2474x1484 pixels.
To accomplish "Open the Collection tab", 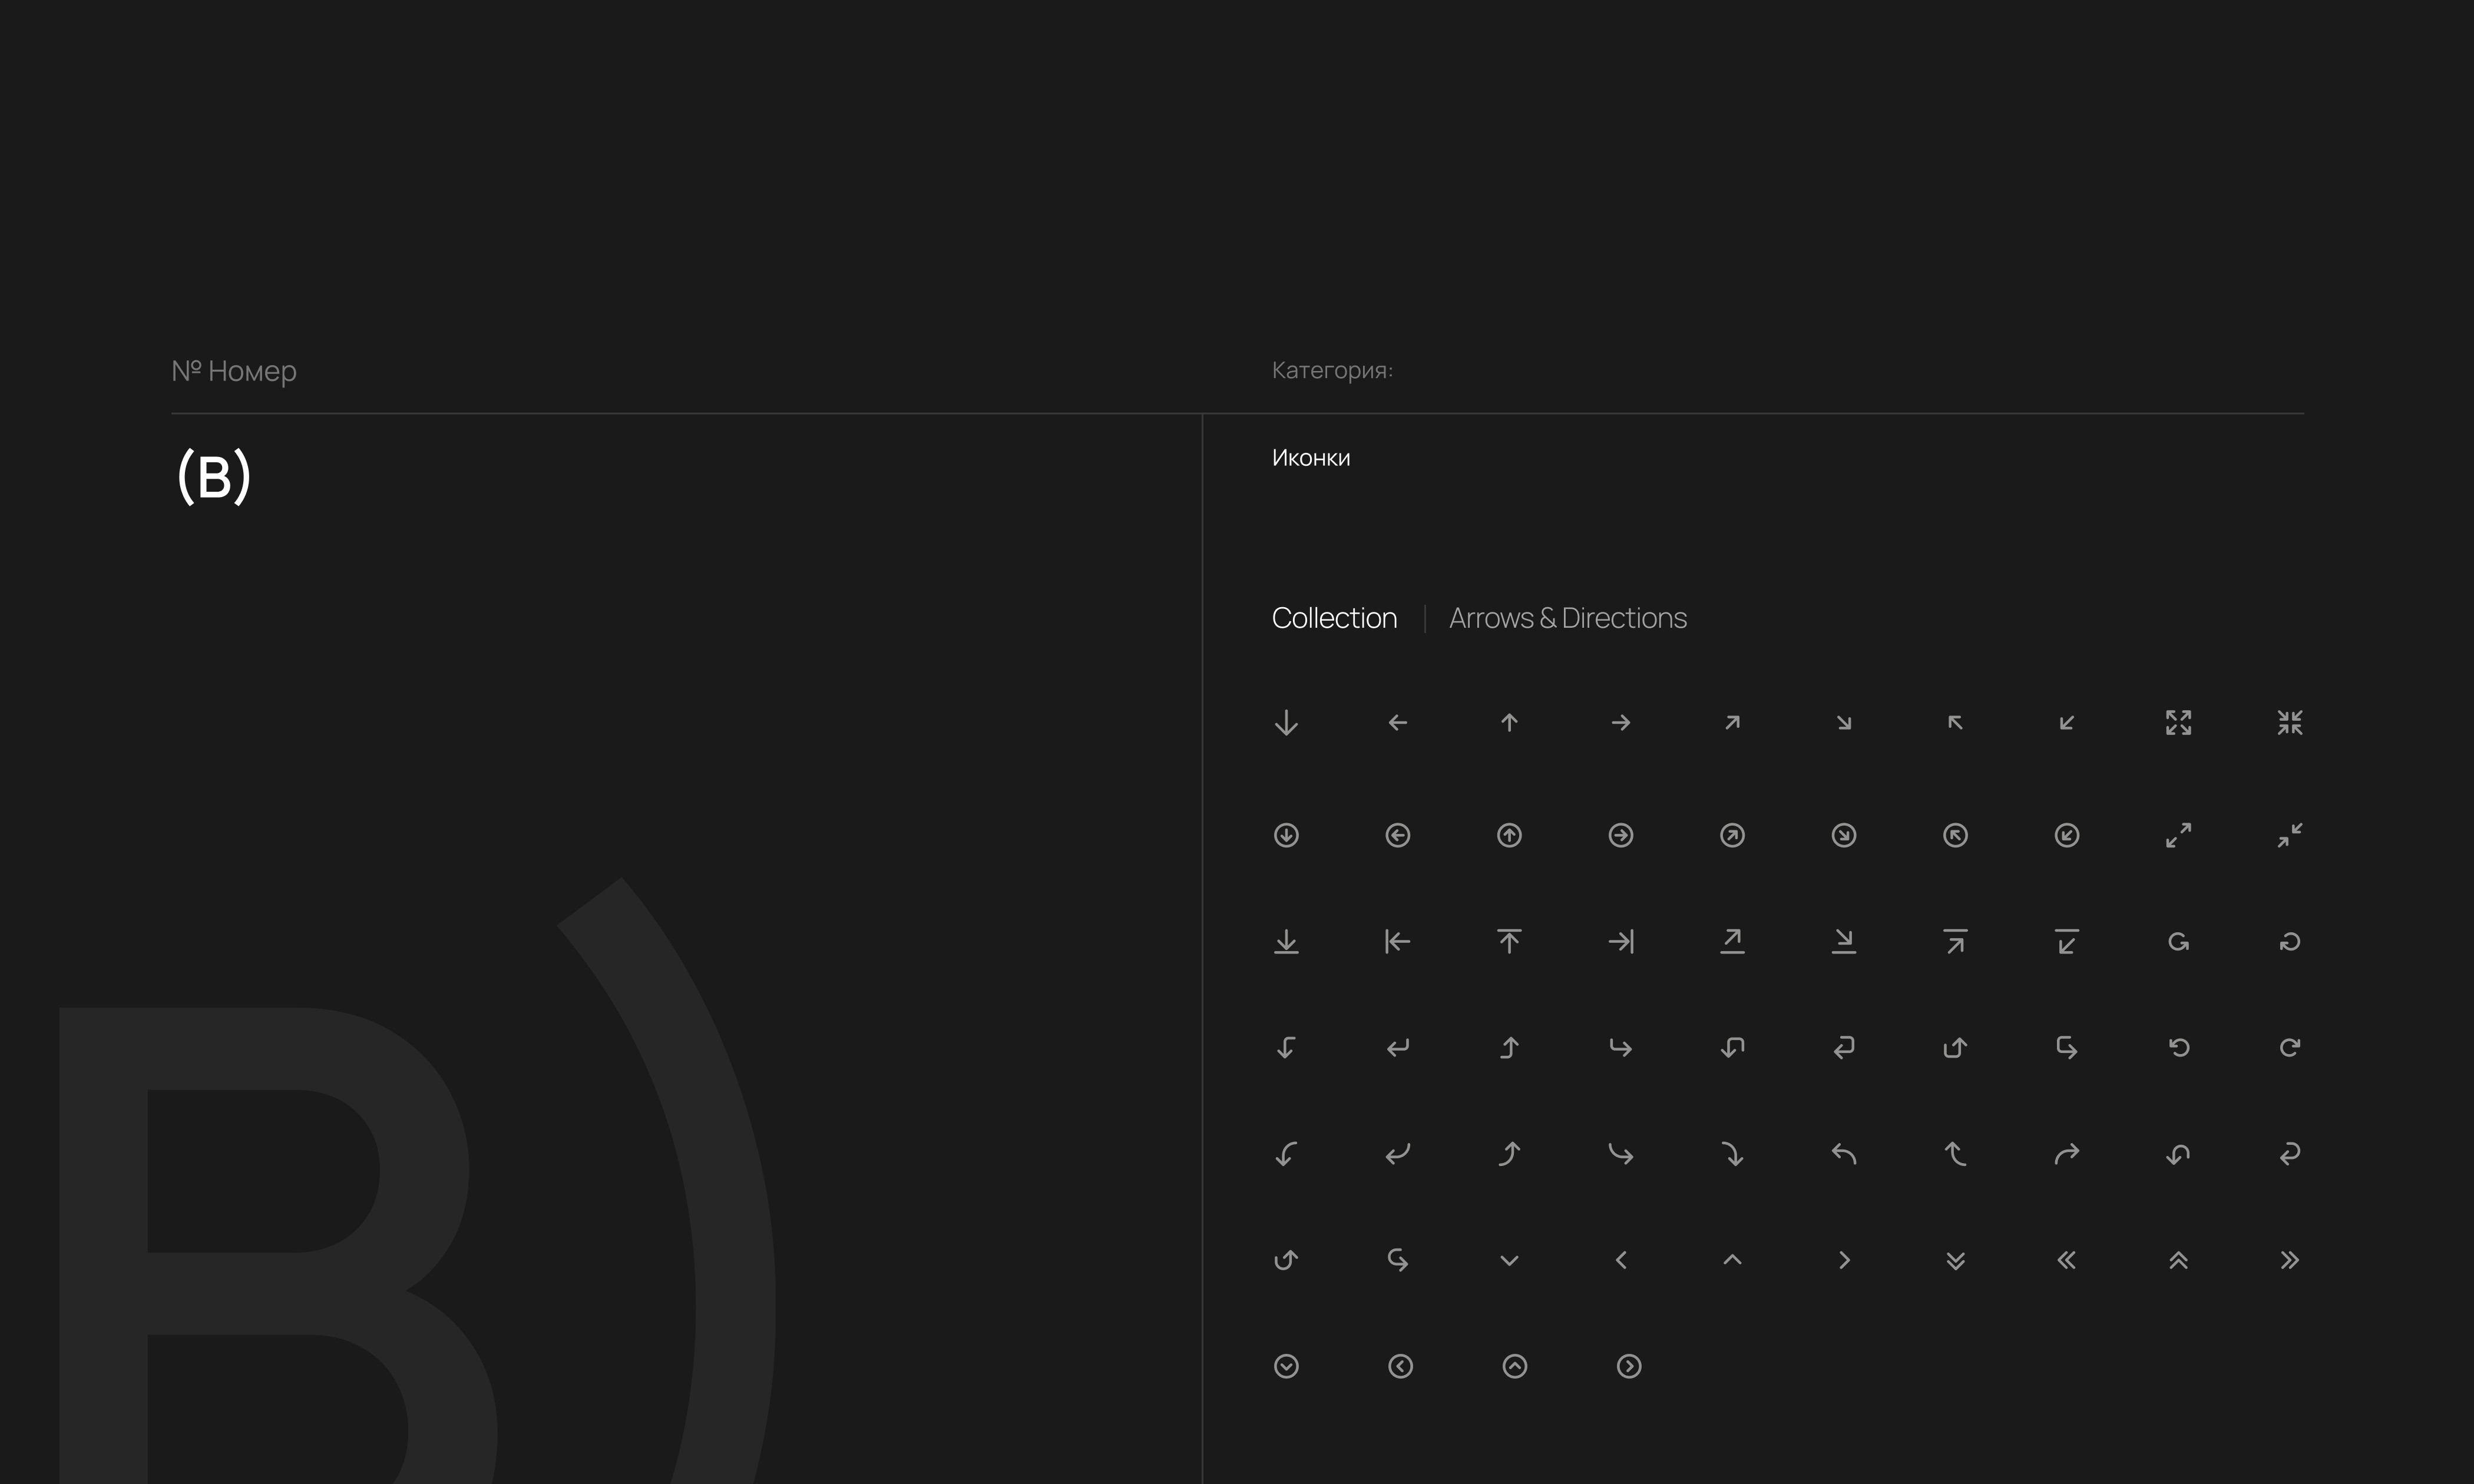I will pos(1334,618).
